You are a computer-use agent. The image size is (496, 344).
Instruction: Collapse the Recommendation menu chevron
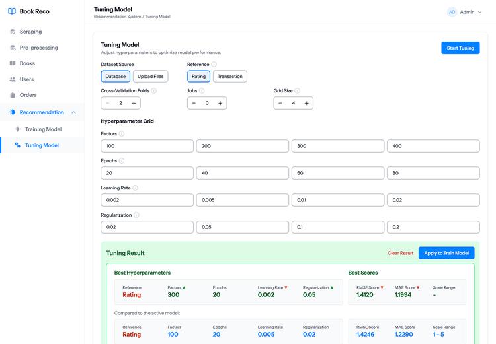point(73,112)
